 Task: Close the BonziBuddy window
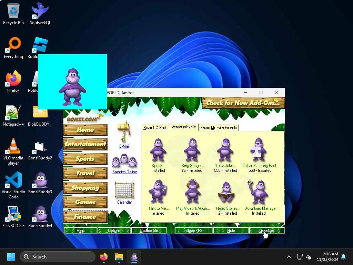[277, 92]
